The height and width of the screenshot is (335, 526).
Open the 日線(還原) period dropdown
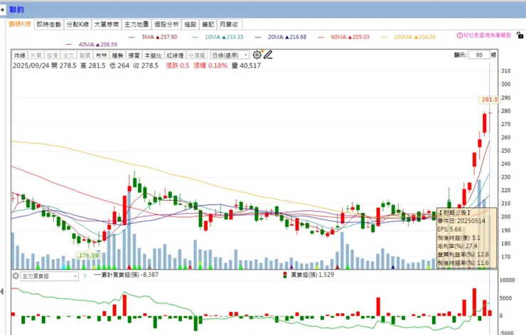[230, 55]
